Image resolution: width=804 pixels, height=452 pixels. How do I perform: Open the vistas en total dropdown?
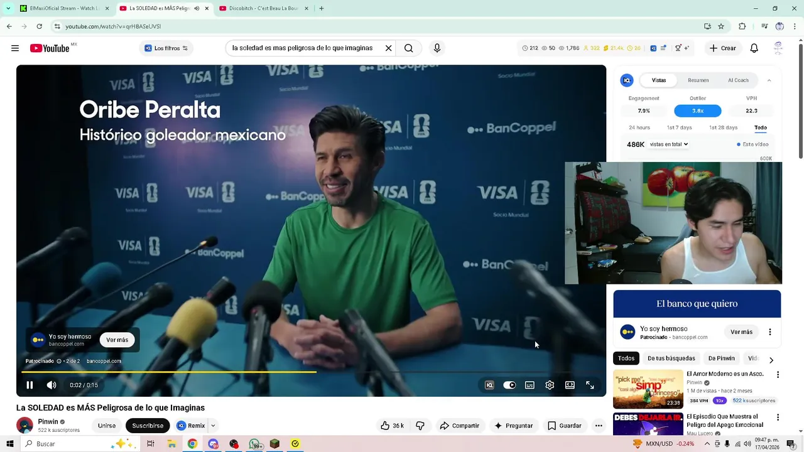pyautogui.click(x=668, y=144)
